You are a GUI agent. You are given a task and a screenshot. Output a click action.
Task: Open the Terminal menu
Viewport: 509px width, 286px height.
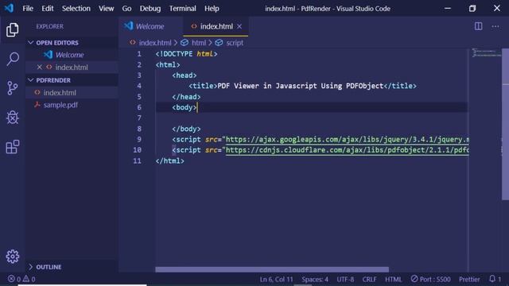(x=182, y=9)
